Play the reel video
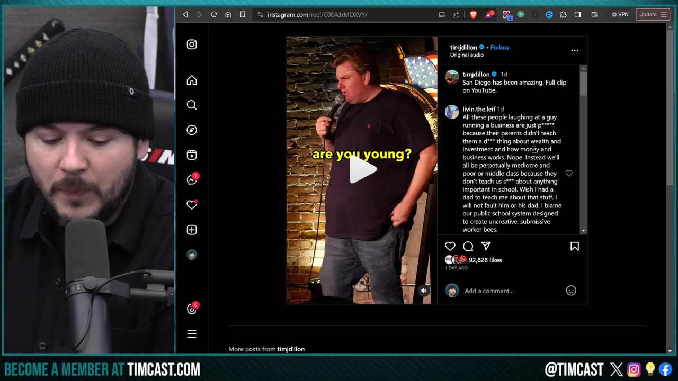 [363, 170]
